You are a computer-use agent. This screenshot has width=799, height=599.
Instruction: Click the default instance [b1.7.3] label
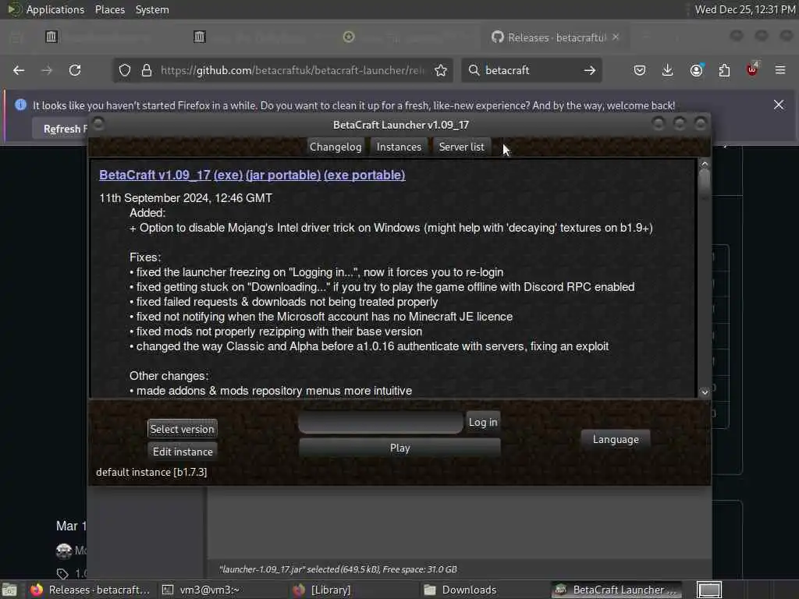click(151, 472)
